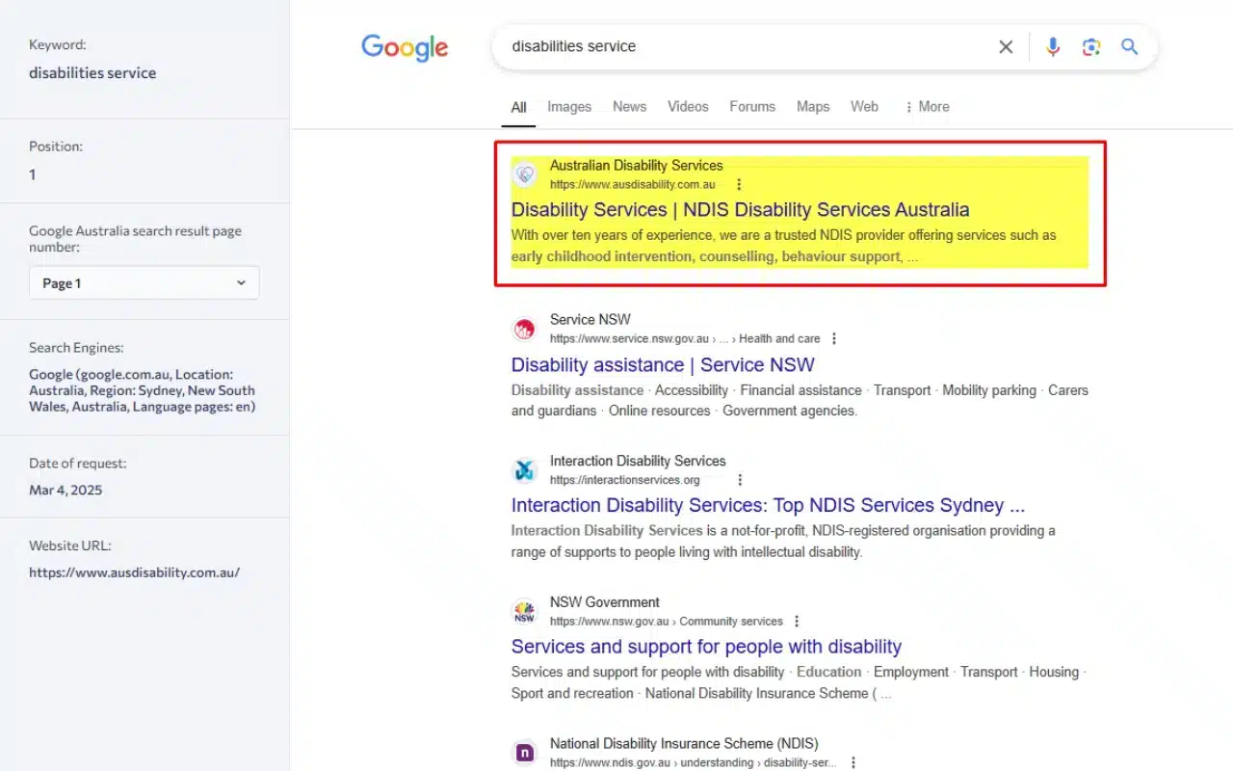Viewport: 1233px width, 771px height.
Task: Open the Forums tab
Action: [x=751, y=107]
